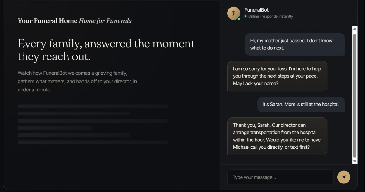
Task: Select the message 'Hi, my mother just passed'
Action: [295, 44]
